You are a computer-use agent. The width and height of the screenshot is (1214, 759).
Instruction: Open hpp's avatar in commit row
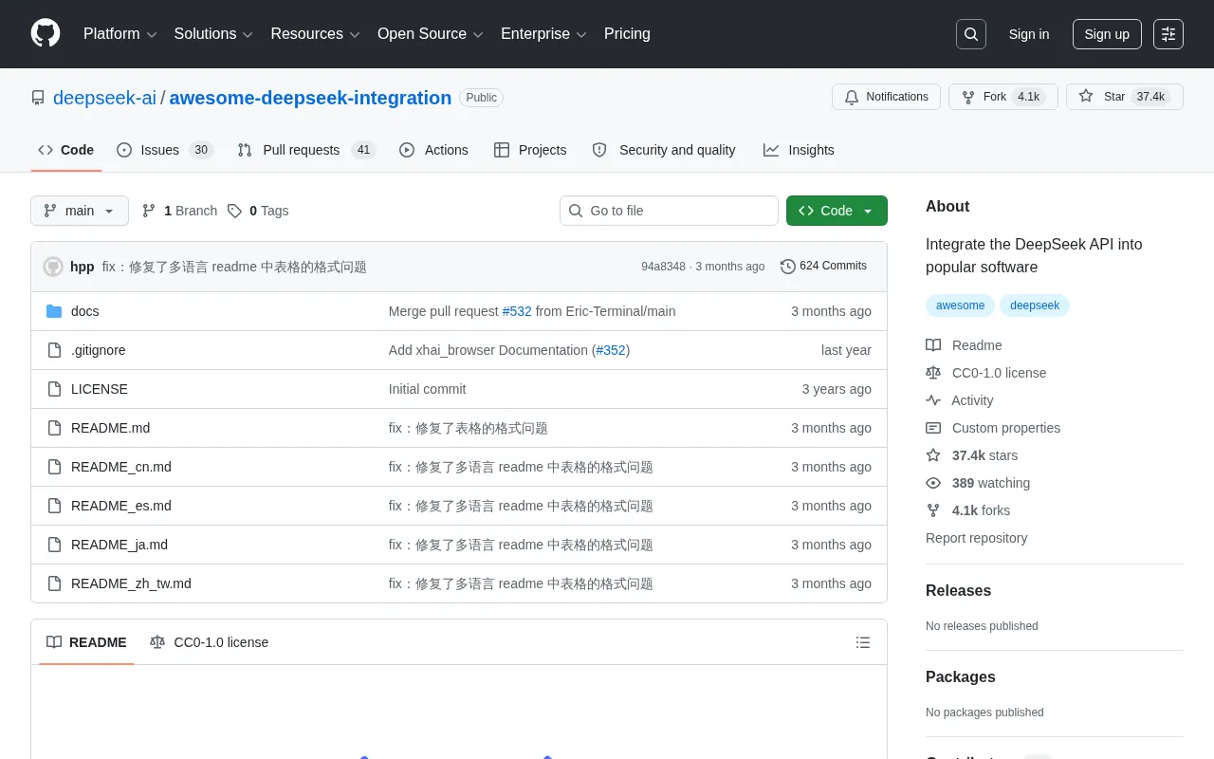53,267
